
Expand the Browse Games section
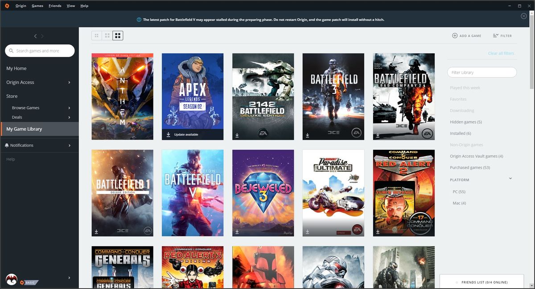click(70, 108)
